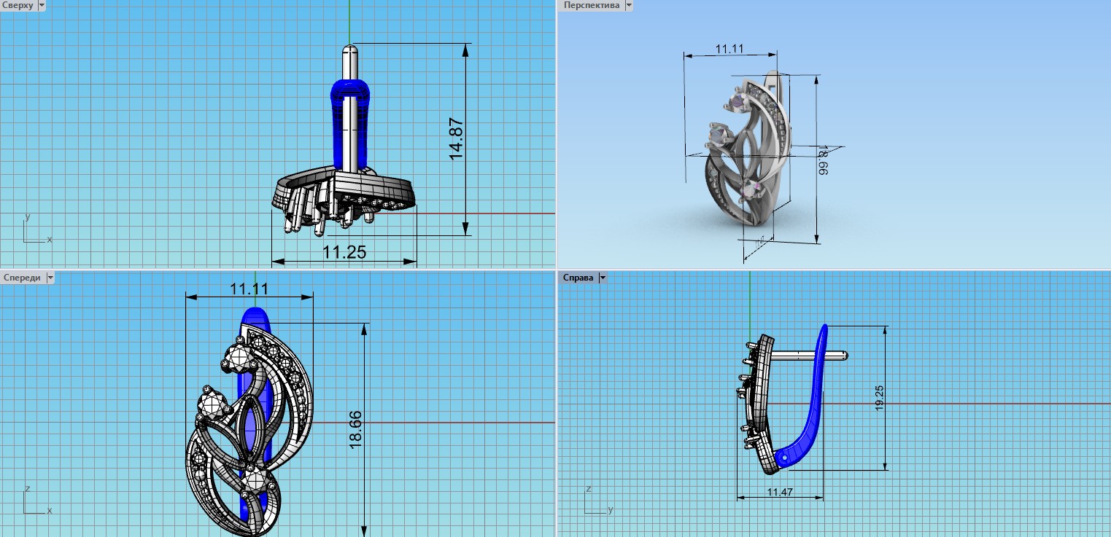Select the Спереди viewport title label

click(22, 278)
